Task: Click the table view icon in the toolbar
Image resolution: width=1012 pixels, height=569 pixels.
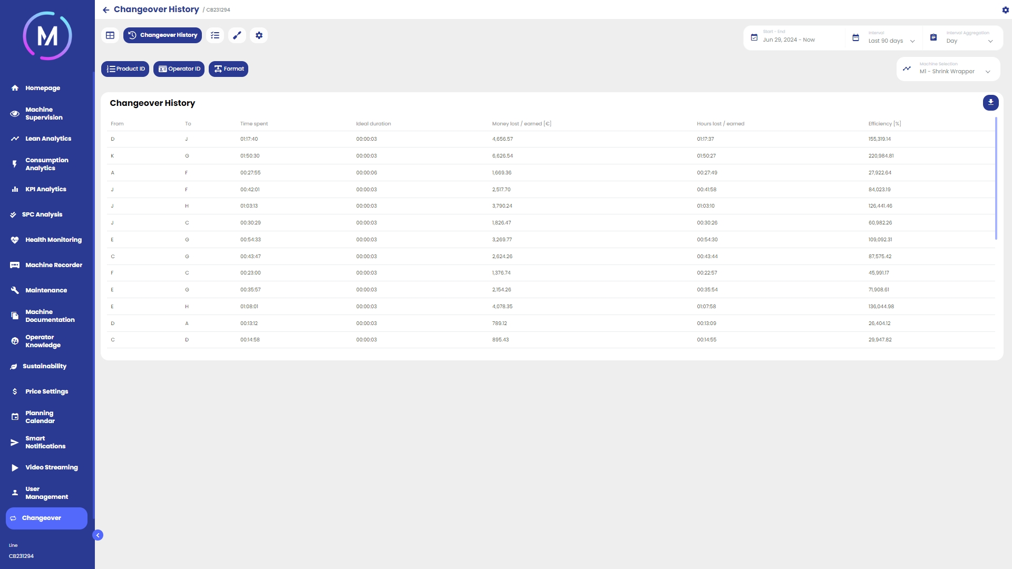Action: click(x=110, y=35)
